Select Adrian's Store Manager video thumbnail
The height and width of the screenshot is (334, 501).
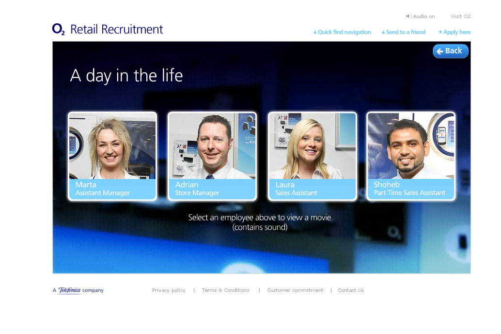(212, 156)
